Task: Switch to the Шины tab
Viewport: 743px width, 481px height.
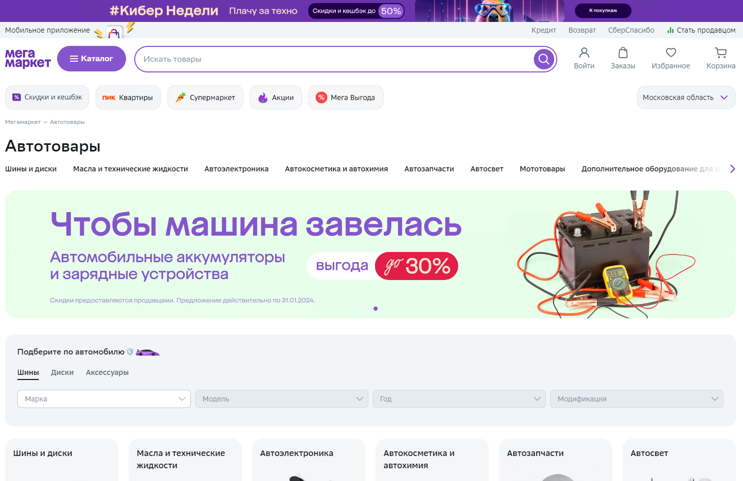Action: (28, 373)
